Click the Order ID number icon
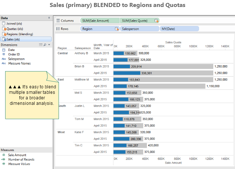 [4, 54]
